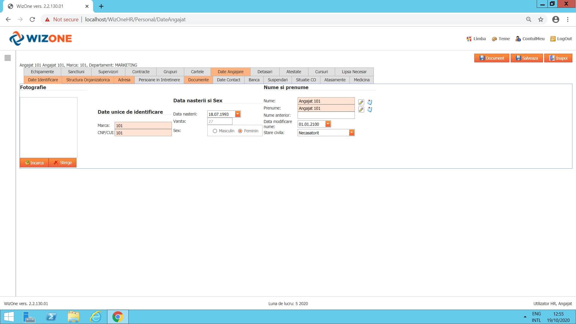Click the note history icon beside Prenume
The height and width of the screenshot is (324, 576).
[370, 109]
